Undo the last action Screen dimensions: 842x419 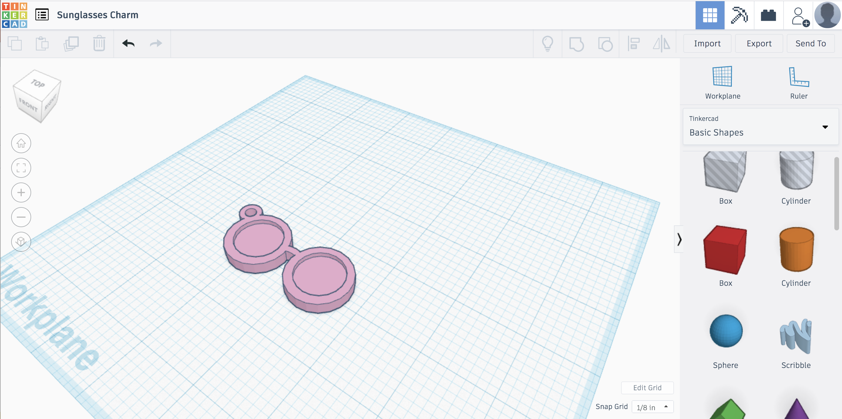[x=128, y=43]
